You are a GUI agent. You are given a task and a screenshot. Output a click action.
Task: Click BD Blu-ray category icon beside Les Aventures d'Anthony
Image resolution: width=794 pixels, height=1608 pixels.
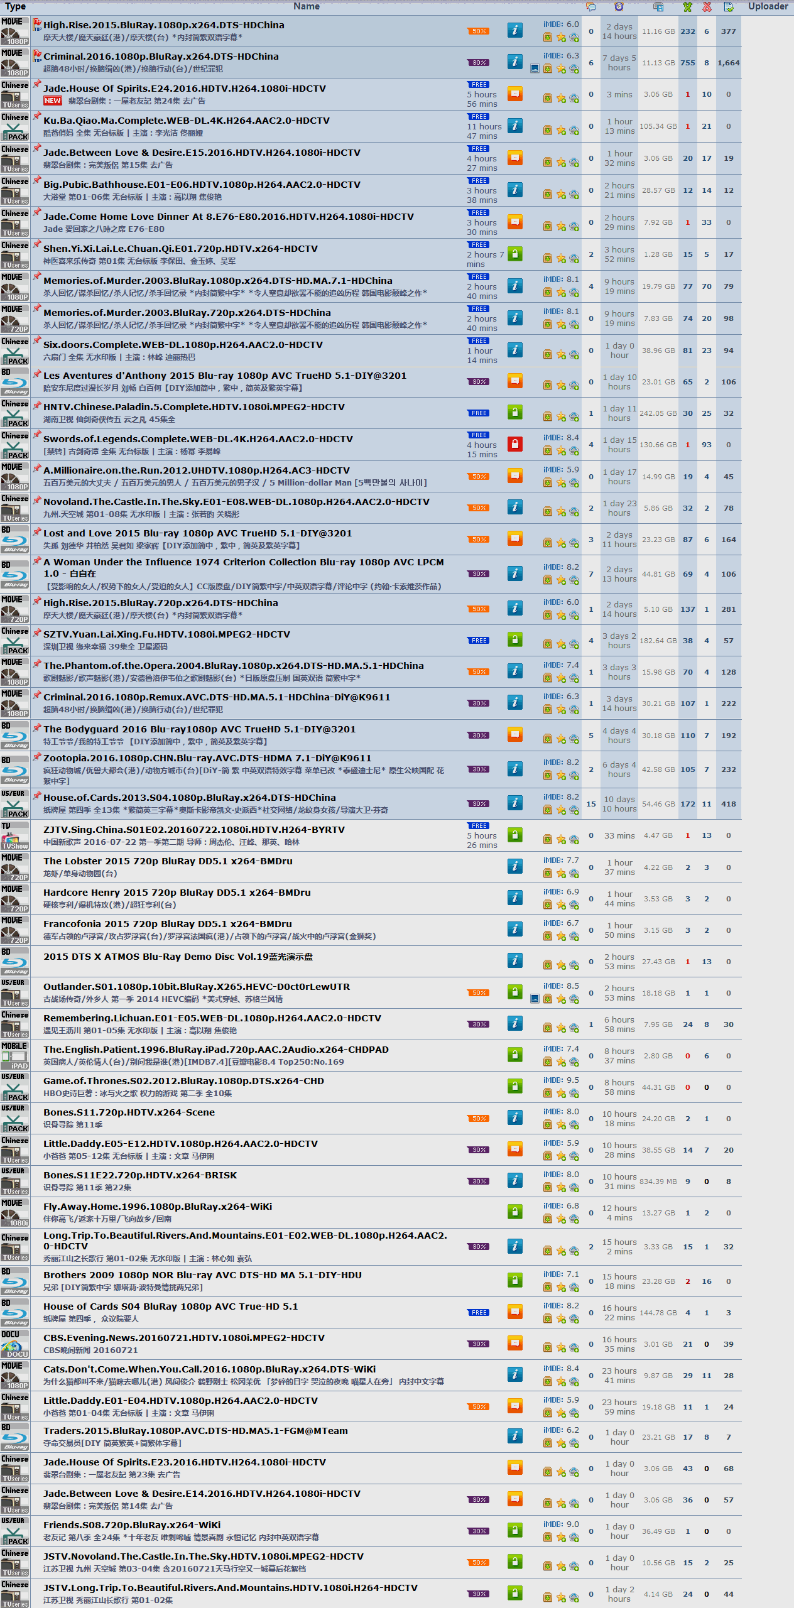(x=15, y=382)
